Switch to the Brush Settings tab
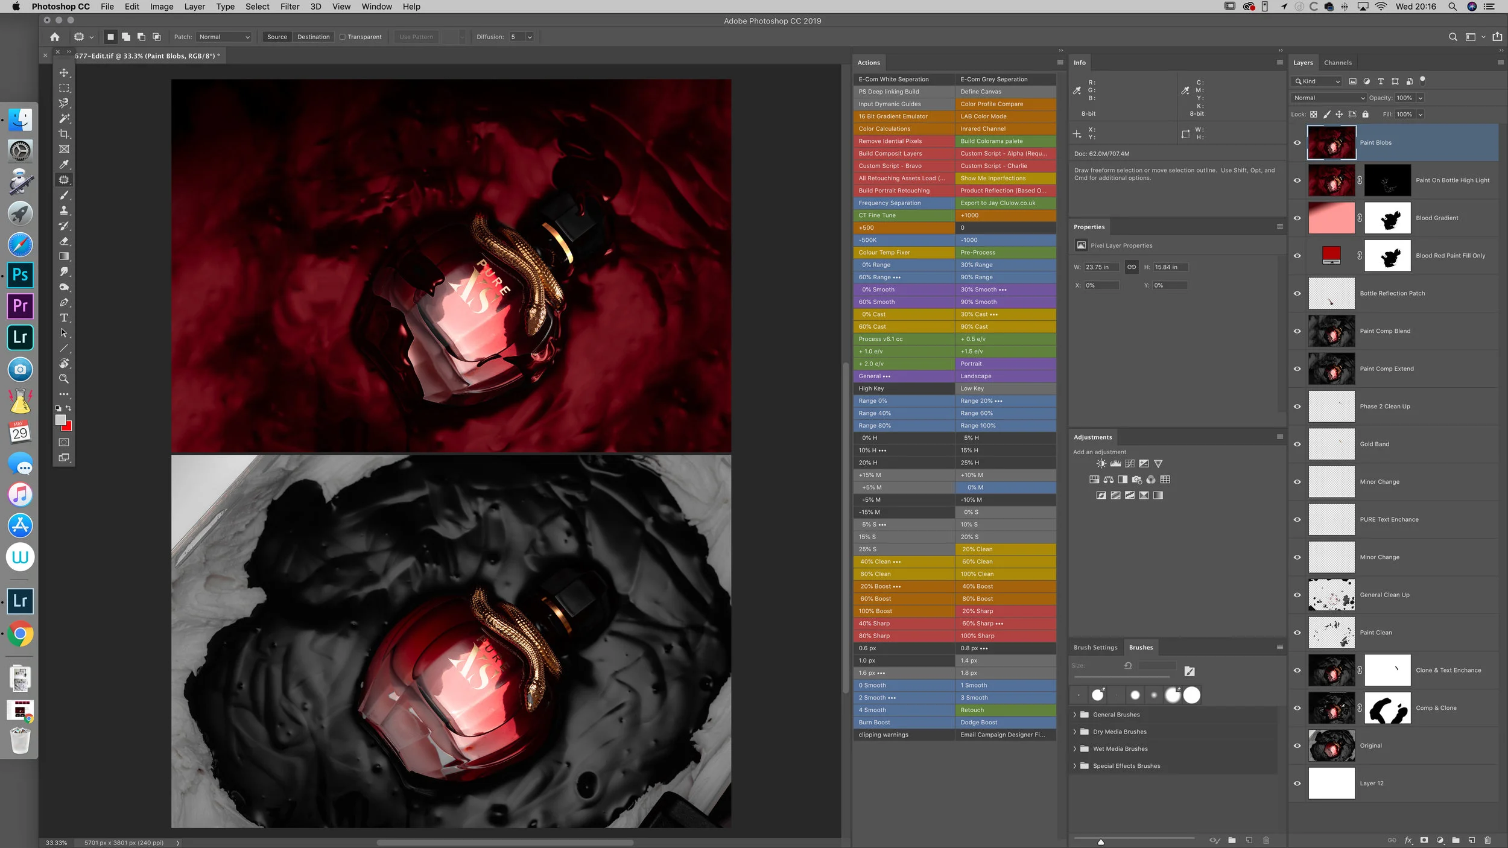Screen dimensions: 1508x848 click(x=1095, y=648)
